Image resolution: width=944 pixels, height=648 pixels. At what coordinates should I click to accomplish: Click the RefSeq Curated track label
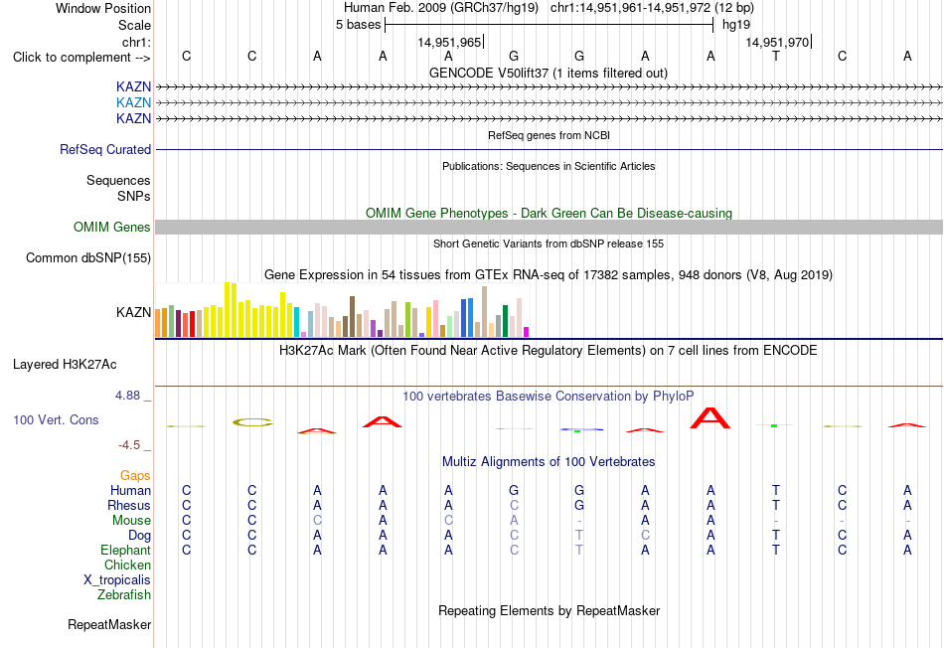click(x=105, y=149)
